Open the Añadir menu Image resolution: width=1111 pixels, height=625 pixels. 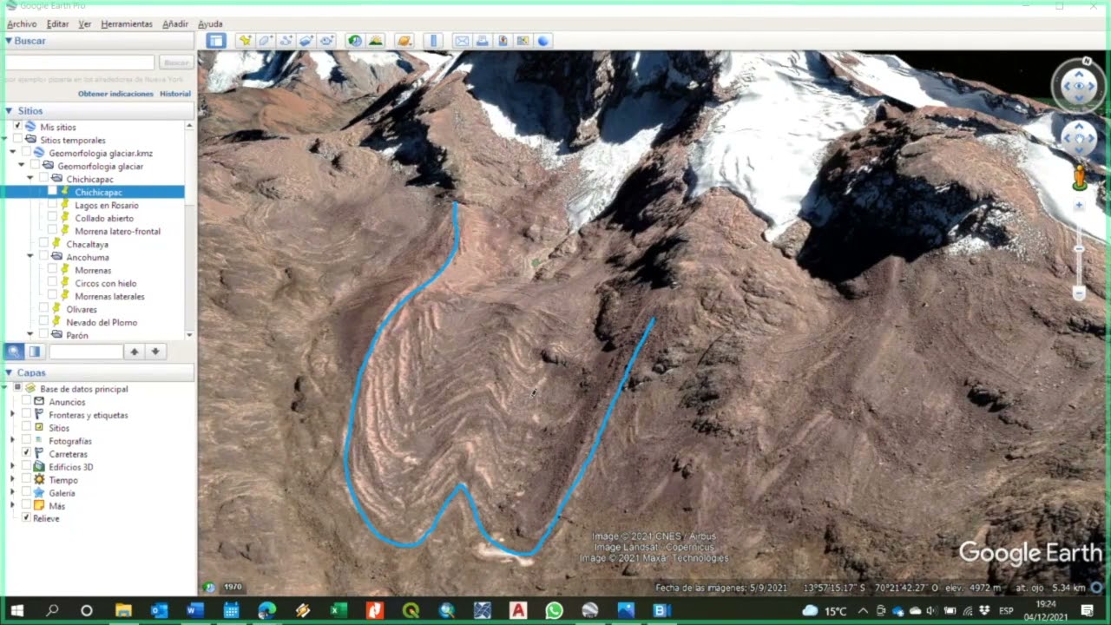175,24
